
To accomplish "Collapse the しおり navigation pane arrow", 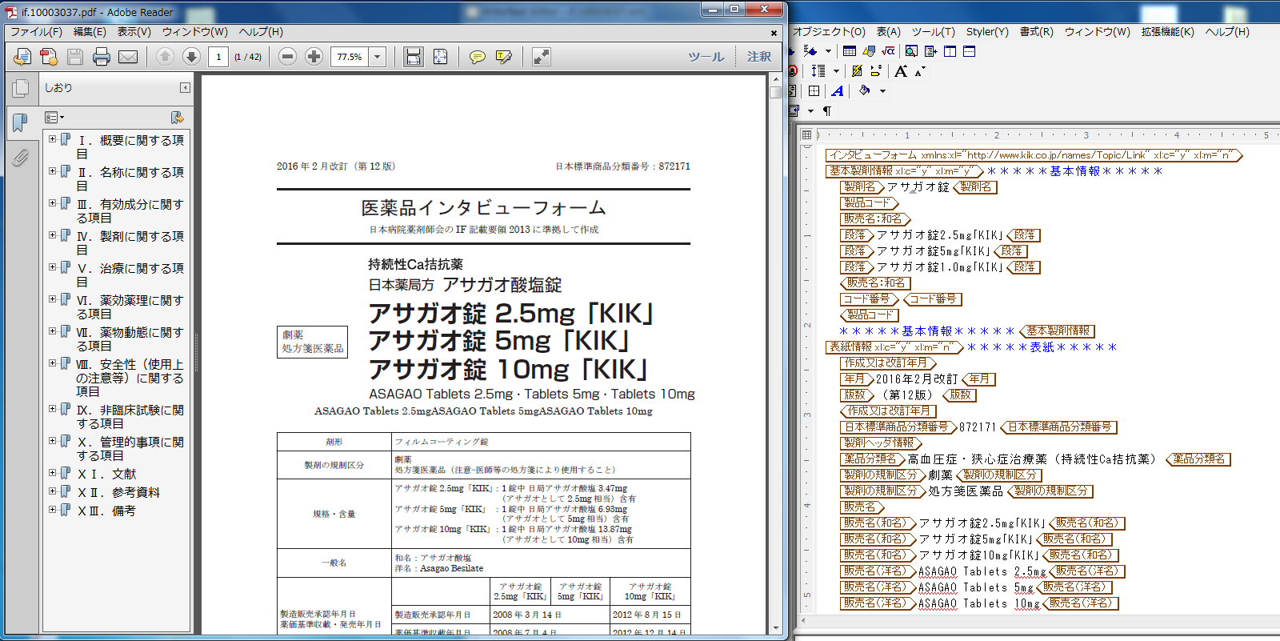I will [x=185, y=88].
